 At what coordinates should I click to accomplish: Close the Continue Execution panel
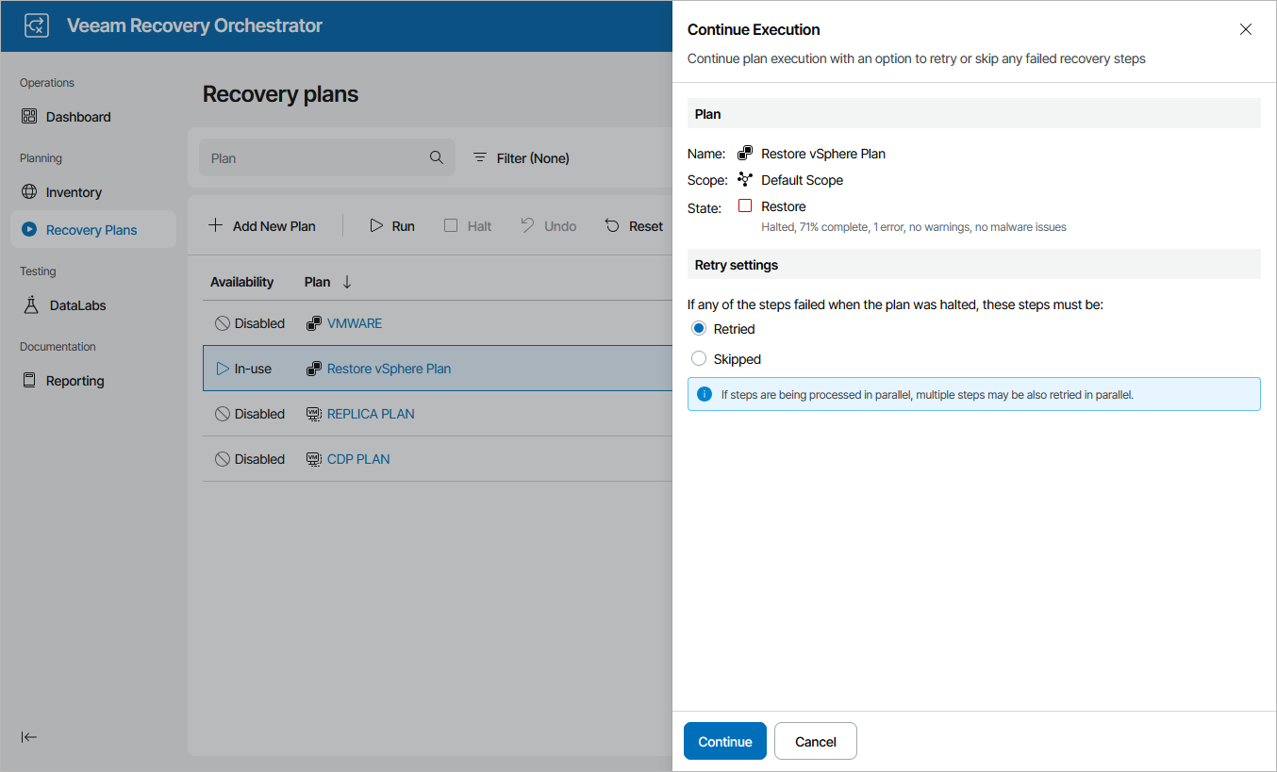coord(1245,29)
